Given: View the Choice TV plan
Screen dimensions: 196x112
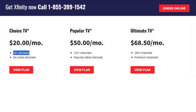Looking at the screenshot, I should 21,70.
